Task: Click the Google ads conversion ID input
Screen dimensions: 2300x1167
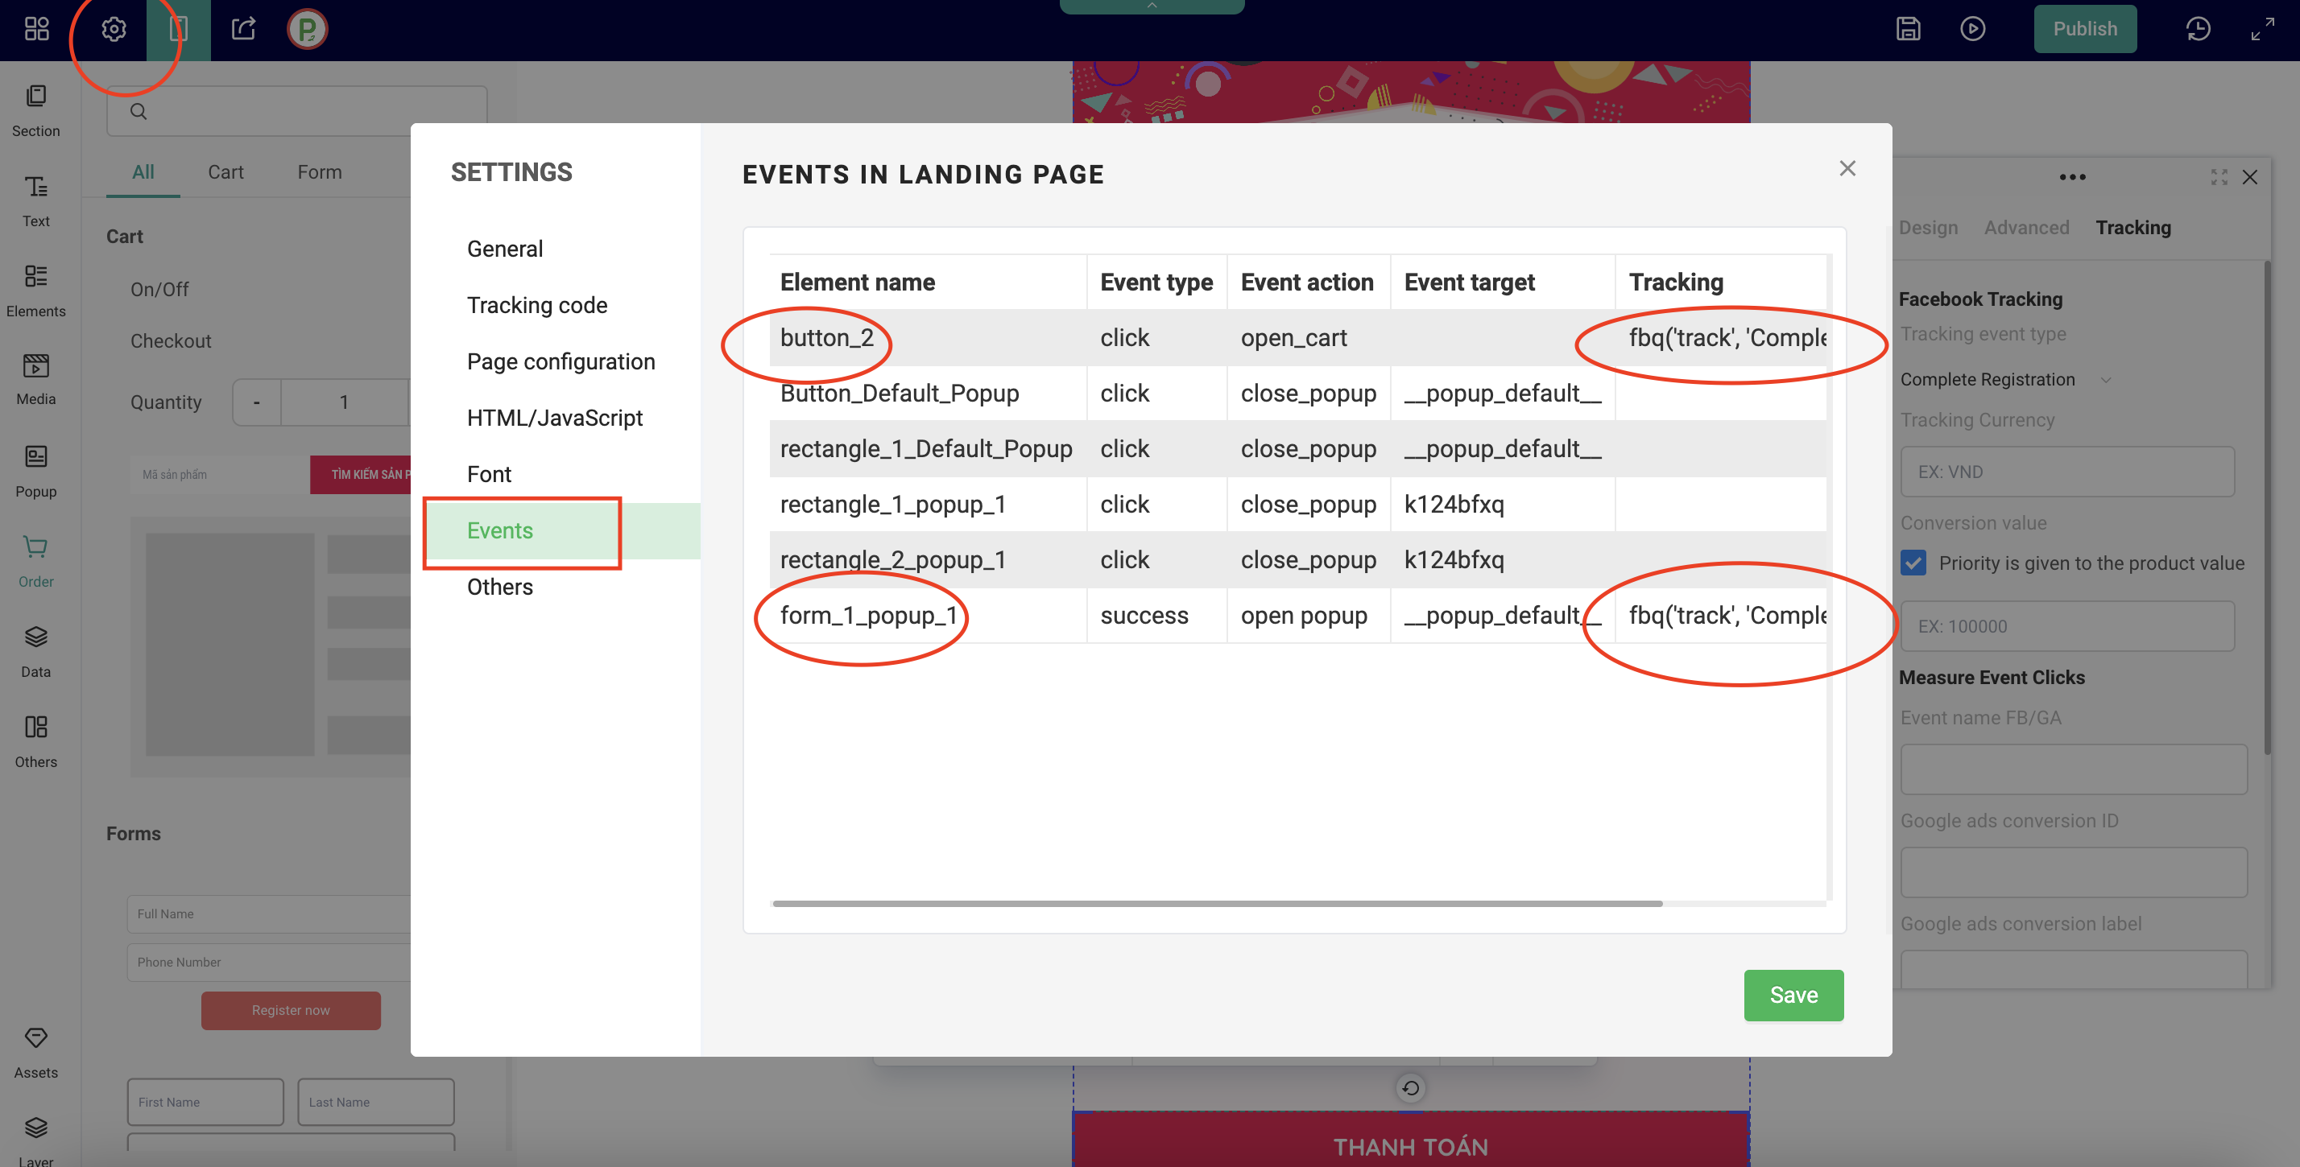Action: (2073, 872)
